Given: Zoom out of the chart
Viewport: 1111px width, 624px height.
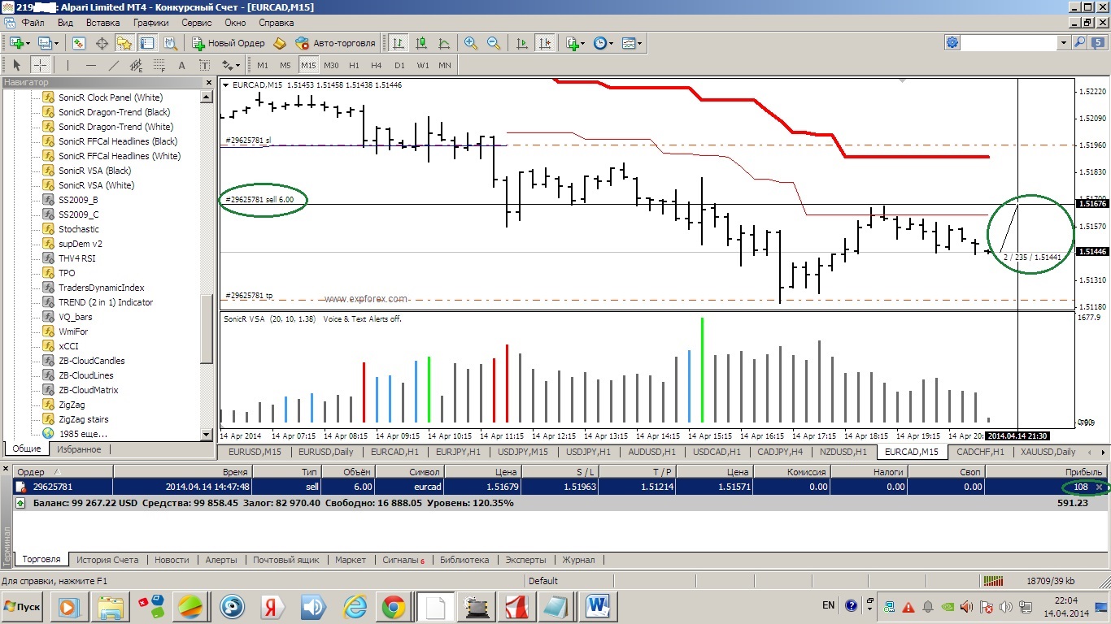Looking at the screenshot, I should tap(494, 43).
